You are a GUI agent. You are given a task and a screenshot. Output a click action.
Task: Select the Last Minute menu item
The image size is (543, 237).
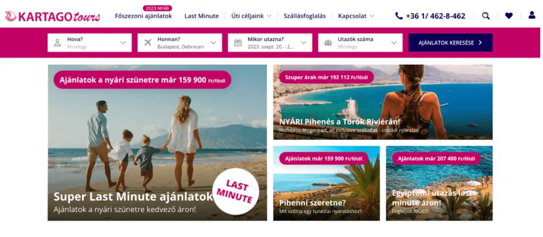(x=202, y=16)
